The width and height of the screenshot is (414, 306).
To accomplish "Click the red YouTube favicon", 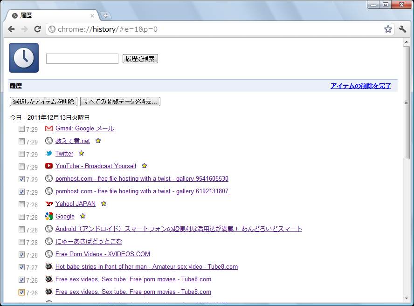I will point(49,166).
